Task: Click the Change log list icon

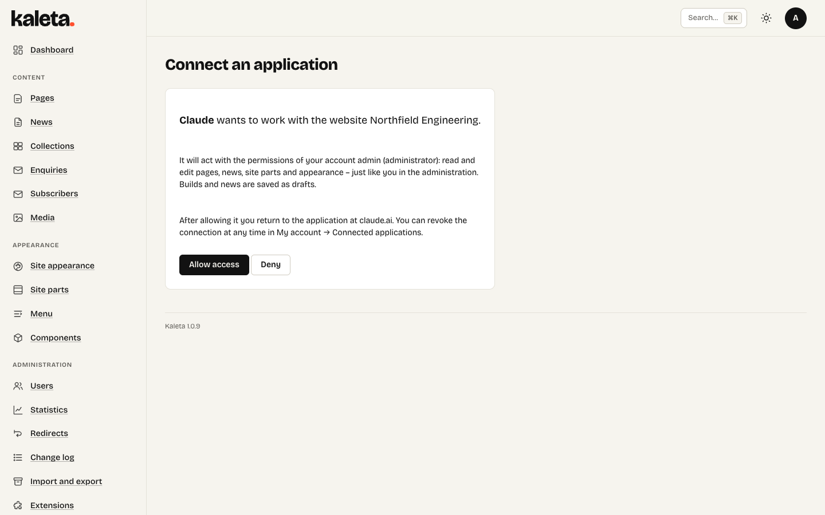Action: (x=18, y=458)
